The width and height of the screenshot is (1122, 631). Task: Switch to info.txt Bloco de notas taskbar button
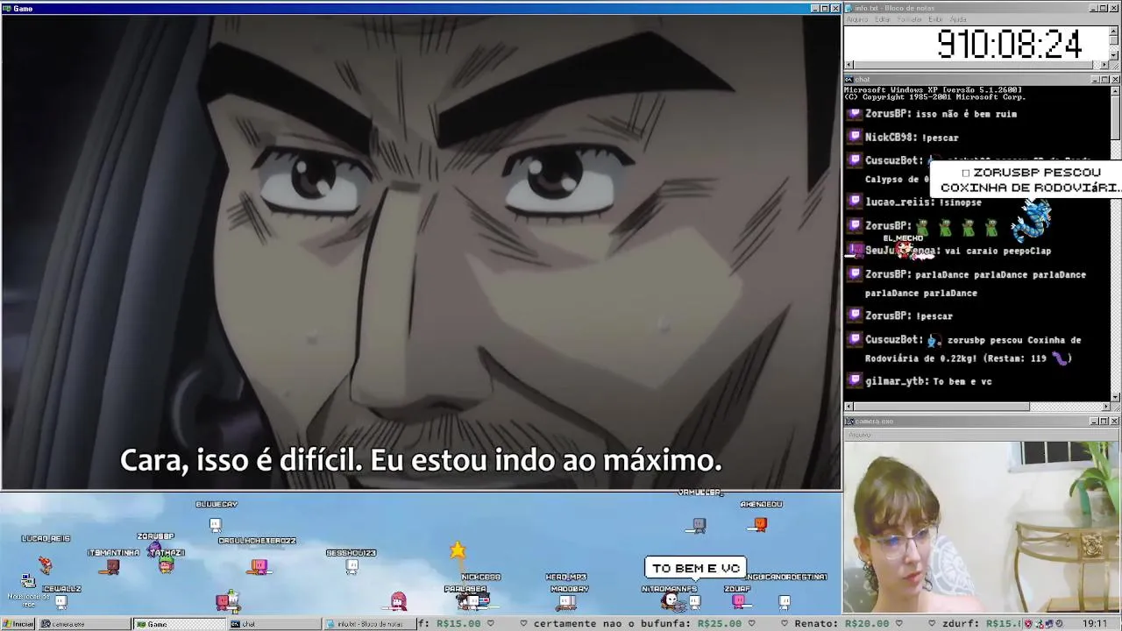click(x=369, y=624)
